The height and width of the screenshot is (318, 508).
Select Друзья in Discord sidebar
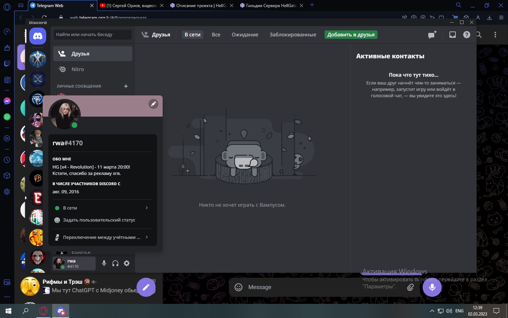pyautogui.click(x=93, y=54)
